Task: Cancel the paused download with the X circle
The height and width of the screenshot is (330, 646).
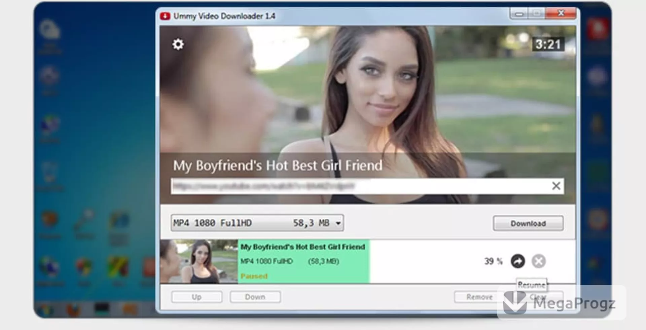Action: pyautogui.click(x=539, y=261)
